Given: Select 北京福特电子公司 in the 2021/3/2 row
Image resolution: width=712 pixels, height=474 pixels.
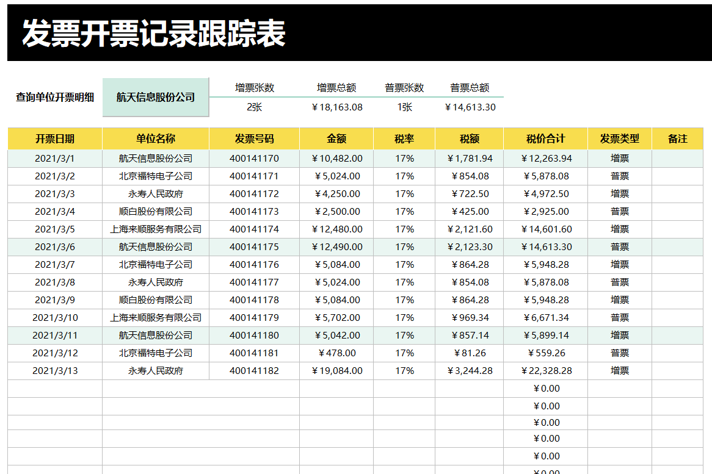Looking at the screenshot, I should [154, 176].
